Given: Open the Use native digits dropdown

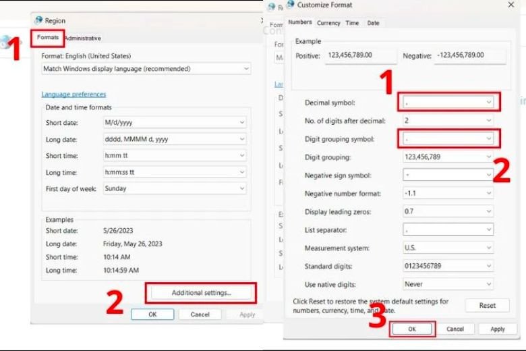Looking at the screenshot, I should coord(448,284).
